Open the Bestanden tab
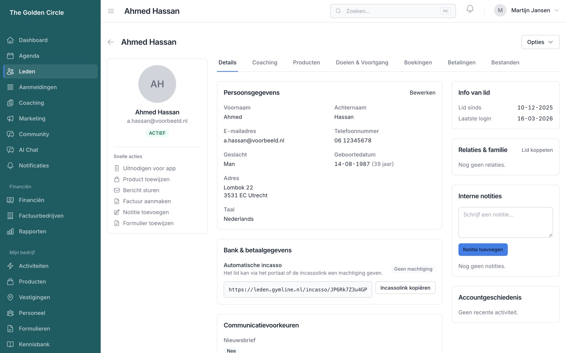566x353 pixels. [x=505, y=62]
